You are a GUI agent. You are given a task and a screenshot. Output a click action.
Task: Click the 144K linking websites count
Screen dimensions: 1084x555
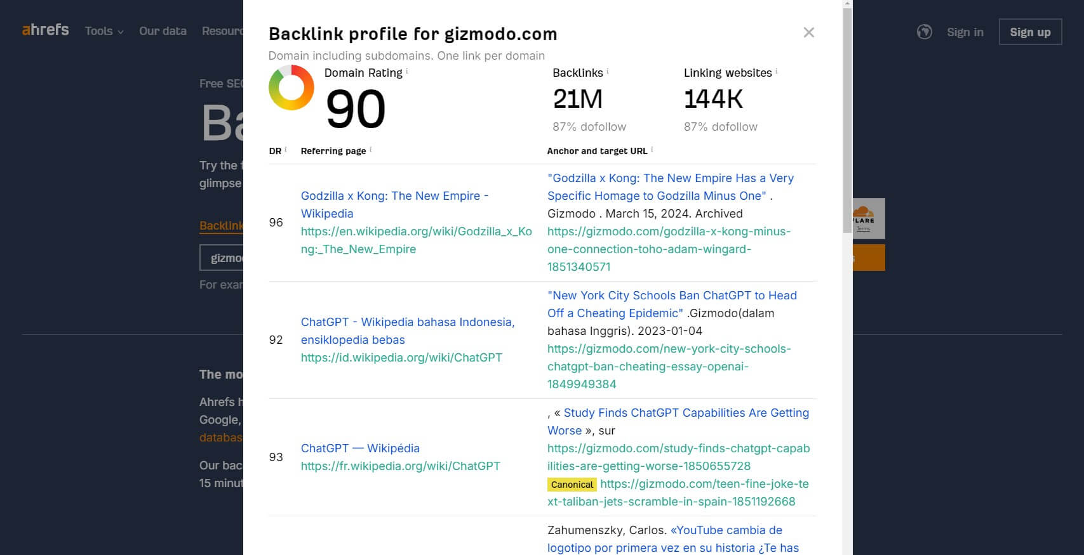tap(713, 100)
